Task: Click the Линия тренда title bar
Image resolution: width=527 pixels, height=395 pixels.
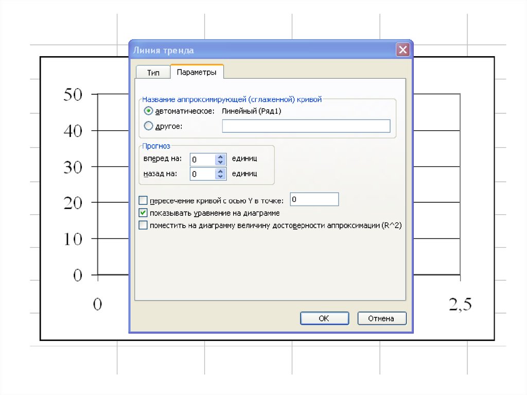Action: (257, 50)
